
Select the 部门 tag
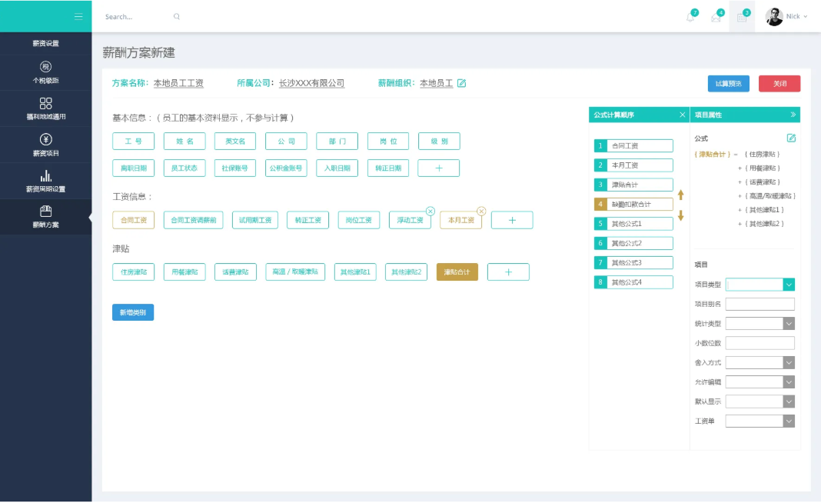tap(337, 141)
